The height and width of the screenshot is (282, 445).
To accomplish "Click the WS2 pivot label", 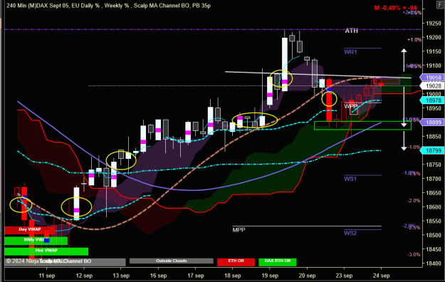I will coord(350,233).
